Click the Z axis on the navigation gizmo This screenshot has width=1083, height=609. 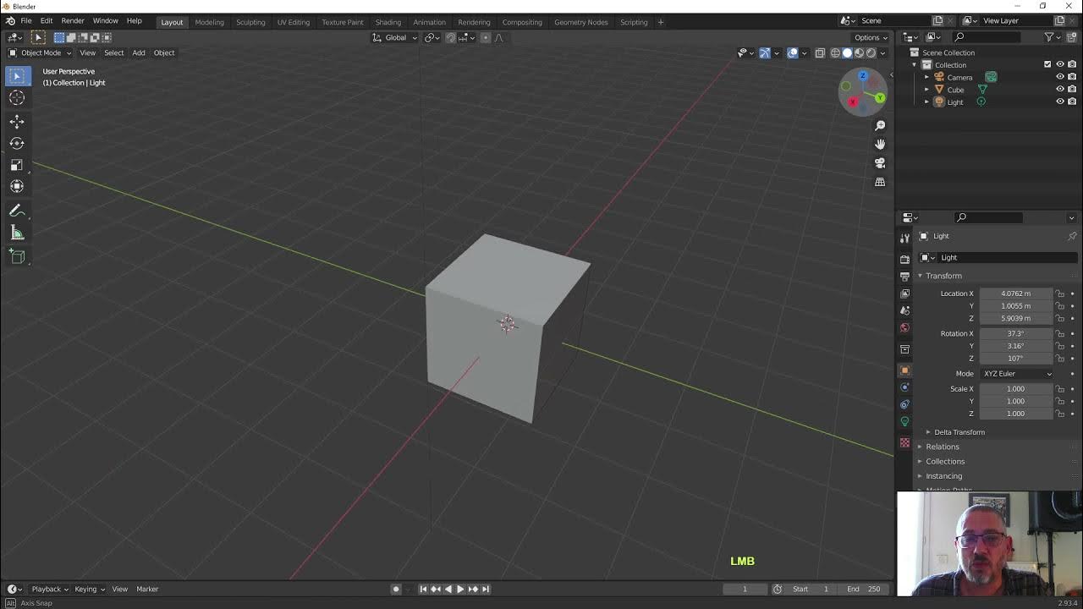point(862,76)
